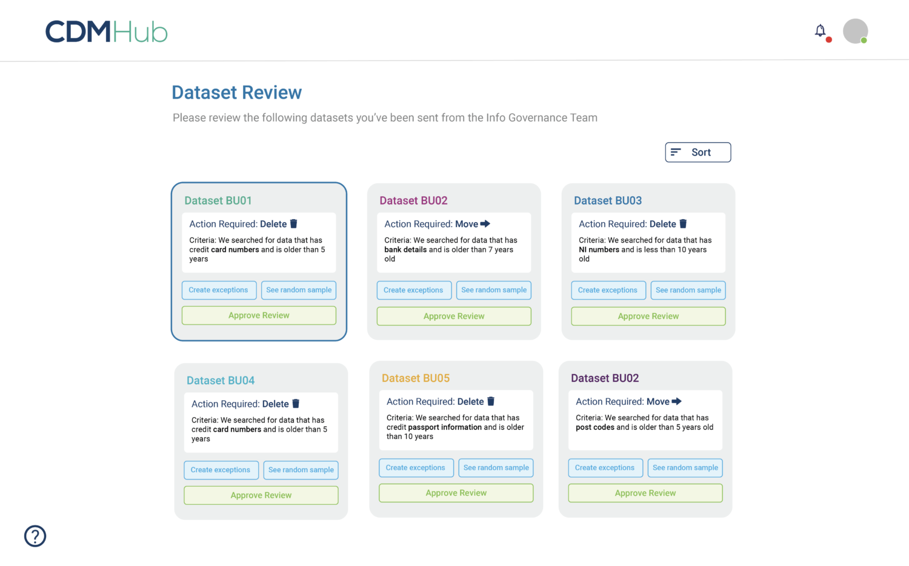This screenshot has width=909, height=566.
Task: Click the delete trash icon on Dataset BU01
Action: 293,223
